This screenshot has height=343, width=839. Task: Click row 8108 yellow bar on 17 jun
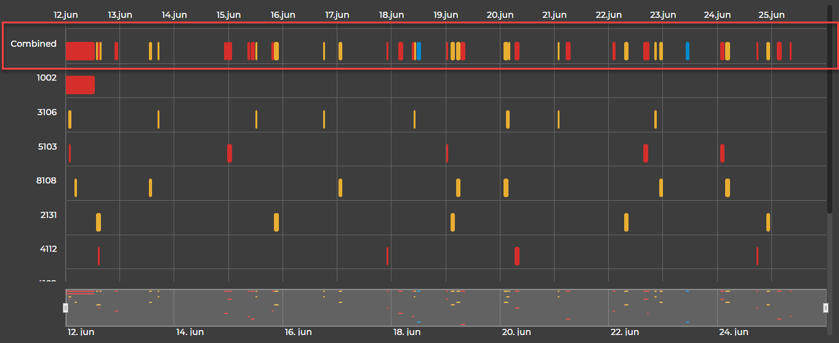click(x=340, y=188)
